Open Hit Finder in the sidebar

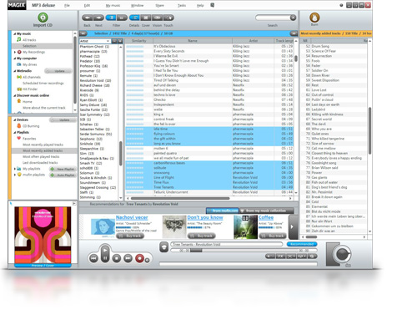(28, 89)
